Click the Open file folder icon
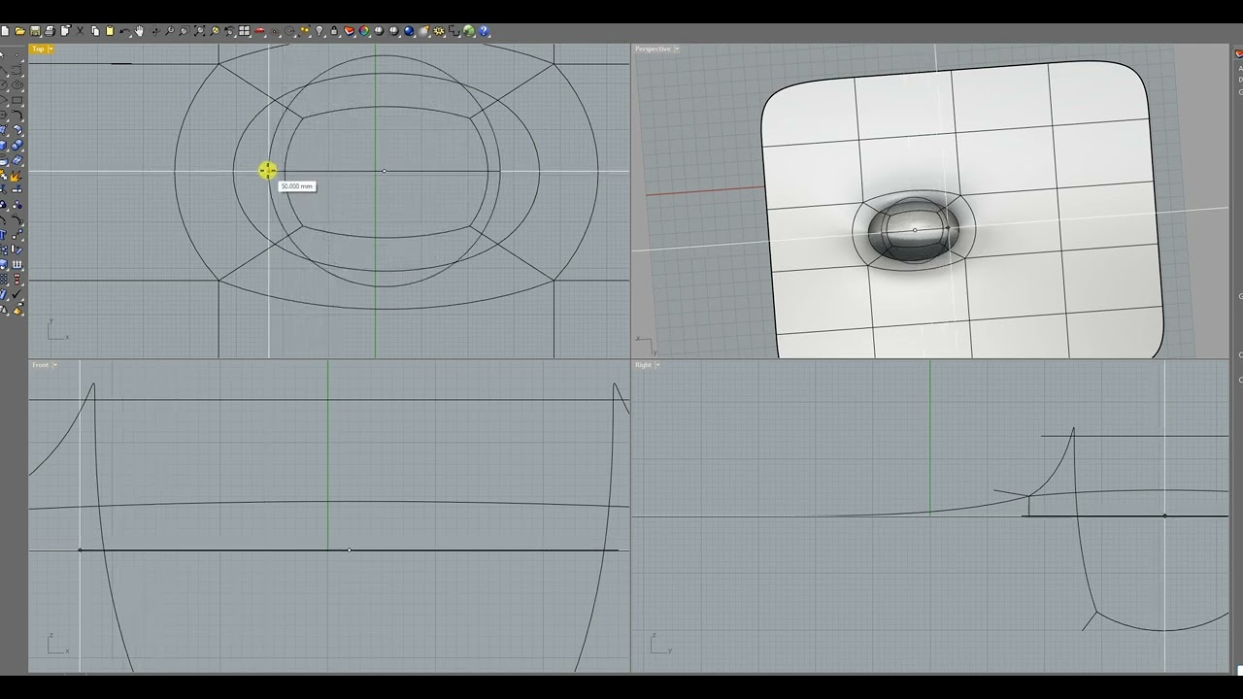The image size is (1243, 699). (19, 31)
